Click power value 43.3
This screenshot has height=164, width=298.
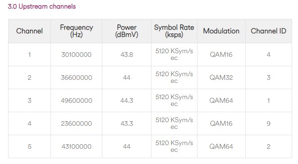(127, 124)
